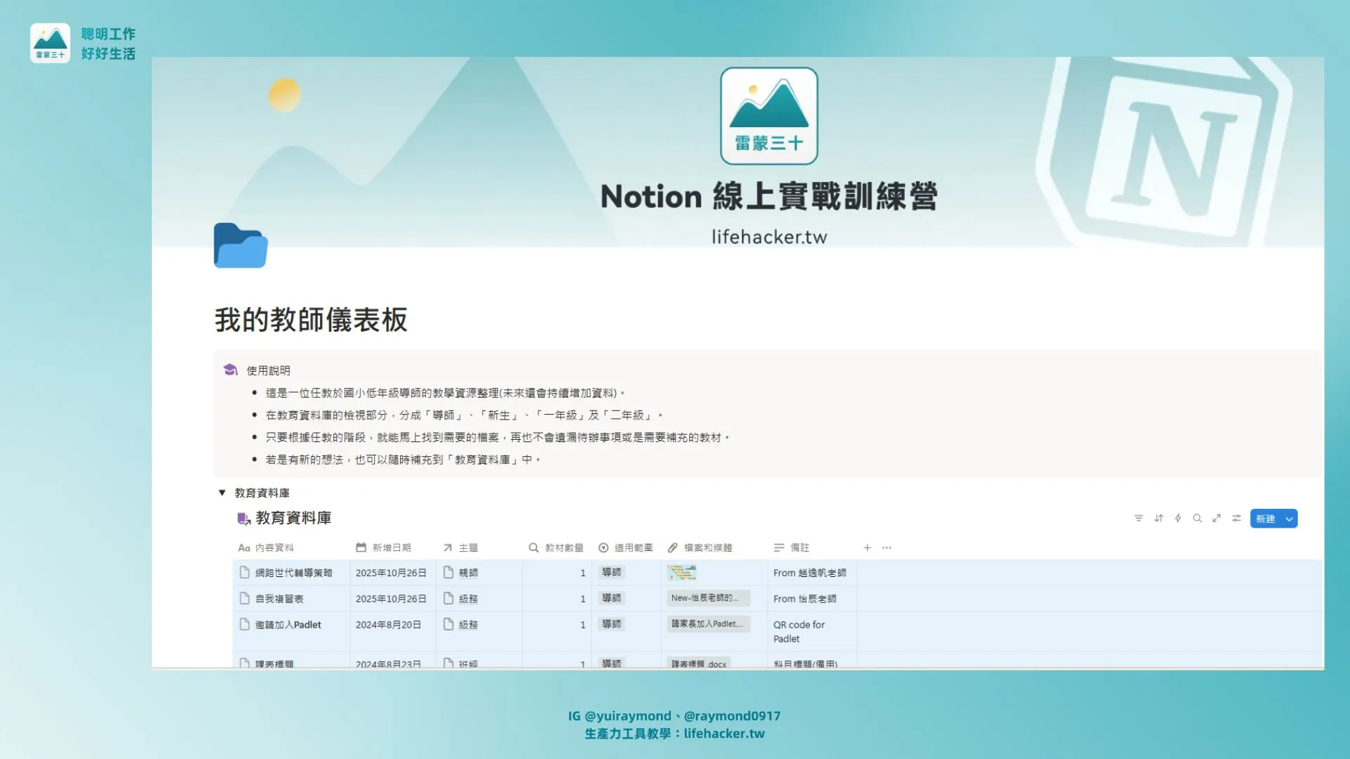
Task: Click the image thumbnail in 檔案和媒體 column
Action: click(x=683, y=573)
